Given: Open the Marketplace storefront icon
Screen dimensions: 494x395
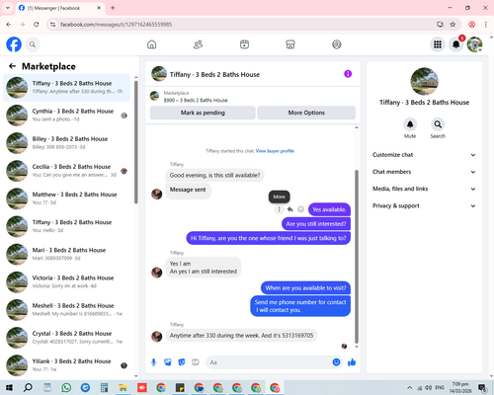Looking at the screenshot, I should (x=290, y=44).
